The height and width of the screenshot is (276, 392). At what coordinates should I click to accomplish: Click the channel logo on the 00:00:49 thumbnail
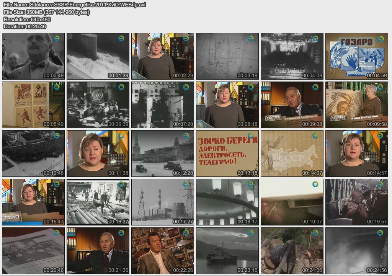click(x=57, y=38)
